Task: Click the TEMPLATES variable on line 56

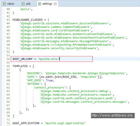Action: tap(20, 66)
